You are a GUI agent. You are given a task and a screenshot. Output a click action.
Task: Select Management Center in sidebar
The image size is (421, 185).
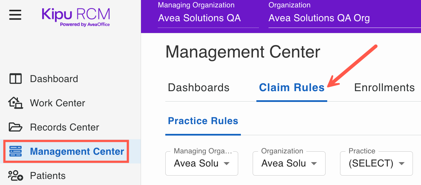point(77,151)
